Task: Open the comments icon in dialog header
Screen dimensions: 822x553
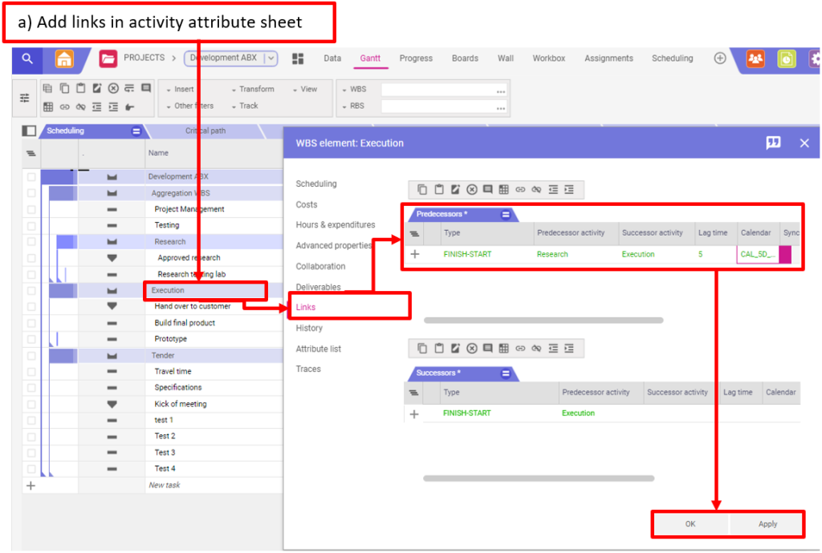Action: coord(773,143)
